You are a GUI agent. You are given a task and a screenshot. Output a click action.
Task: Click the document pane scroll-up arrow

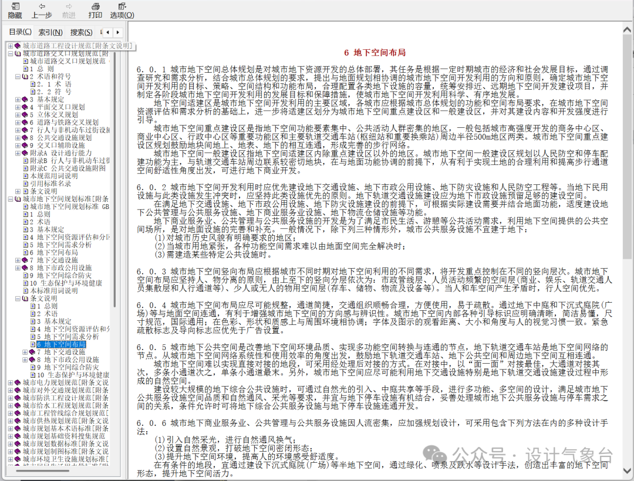(628, 30)
